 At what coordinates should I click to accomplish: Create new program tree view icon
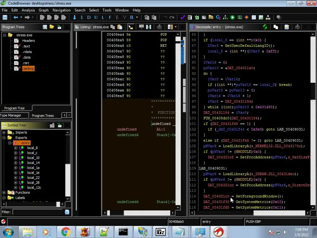(45, 27)
